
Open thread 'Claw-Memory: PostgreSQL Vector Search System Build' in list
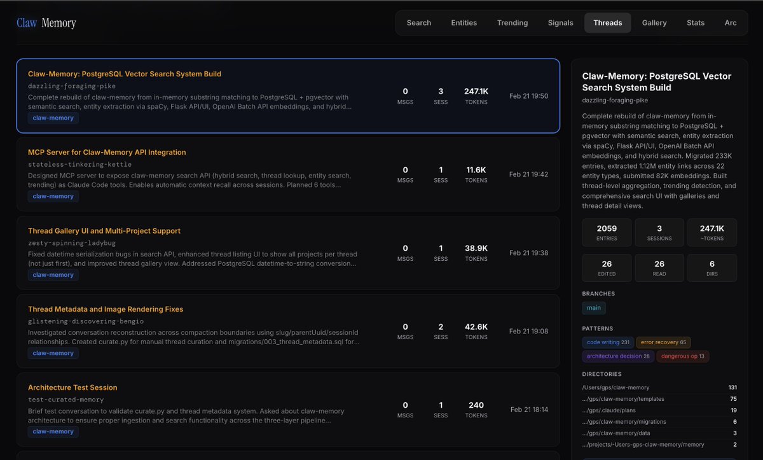point(288,96)
